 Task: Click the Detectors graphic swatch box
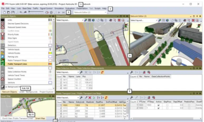(x=50, y=45)
